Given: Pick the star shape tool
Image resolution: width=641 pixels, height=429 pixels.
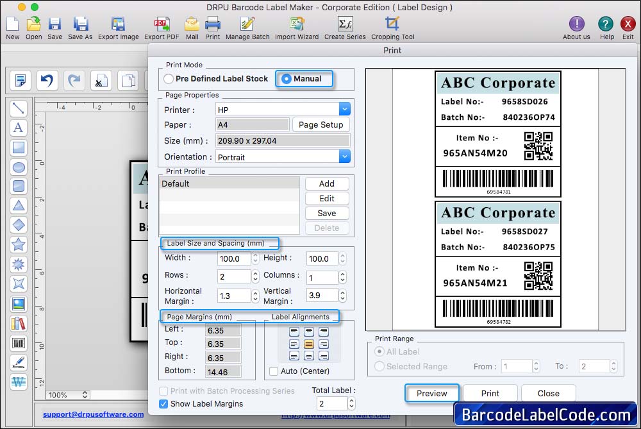Looking at the screenshot, I should 19,244.
